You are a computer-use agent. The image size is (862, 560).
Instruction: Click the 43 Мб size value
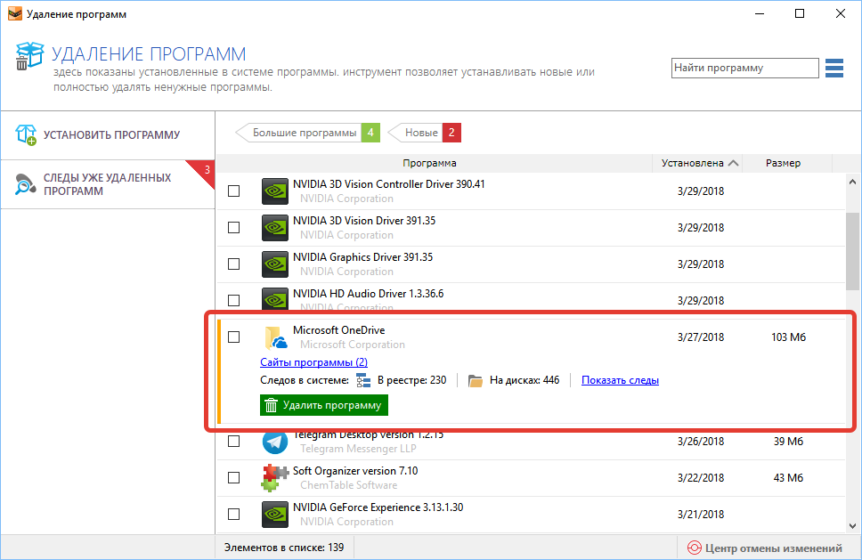point(788,478)
